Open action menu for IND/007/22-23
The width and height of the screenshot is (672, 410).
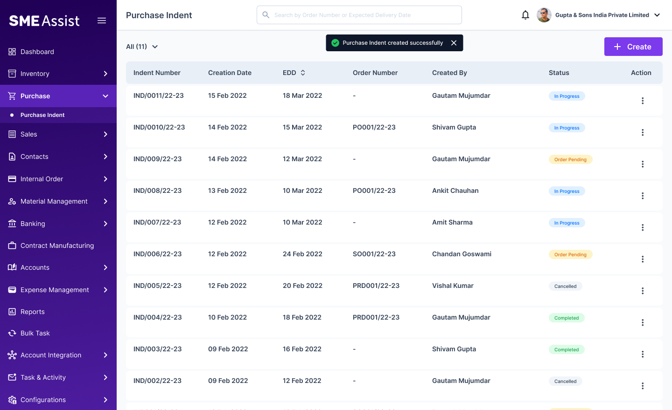(643, 227)
